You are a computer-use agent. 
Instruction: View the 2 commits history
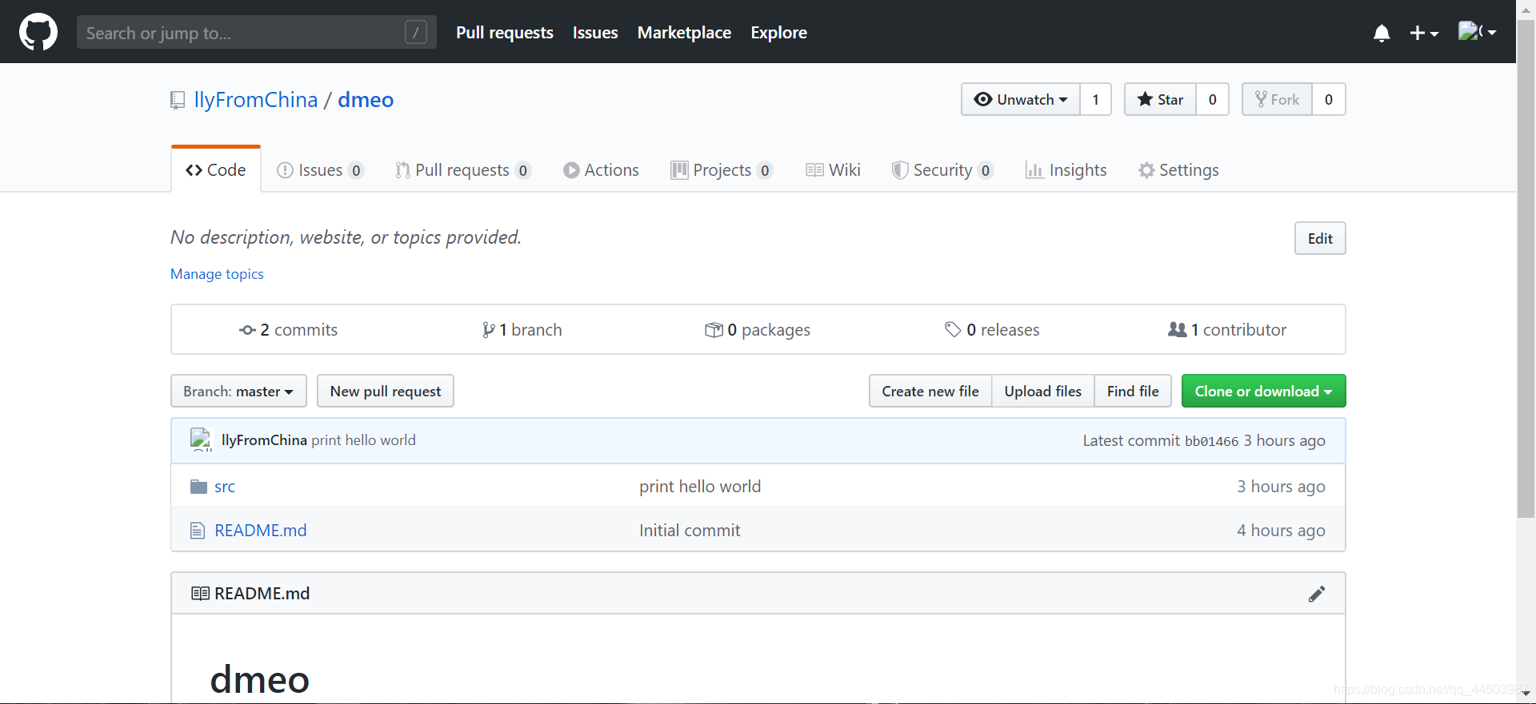coord(289,330)
